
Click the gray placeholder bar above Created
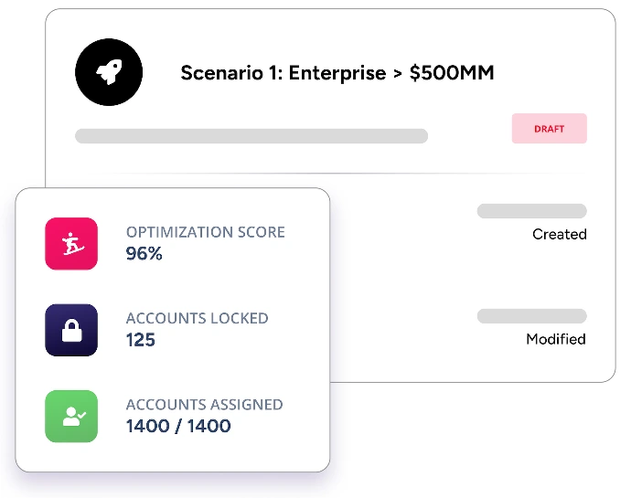pyautogui.click(x=531, y=211)
